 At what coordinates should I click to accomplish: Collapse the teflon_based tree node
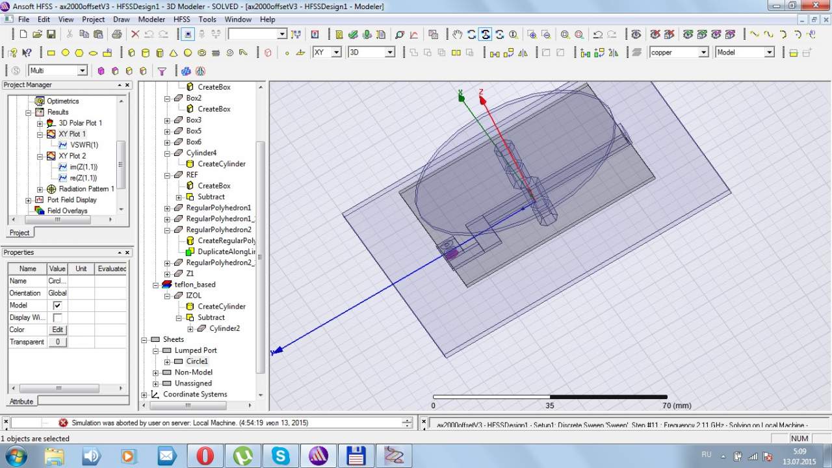155,285
